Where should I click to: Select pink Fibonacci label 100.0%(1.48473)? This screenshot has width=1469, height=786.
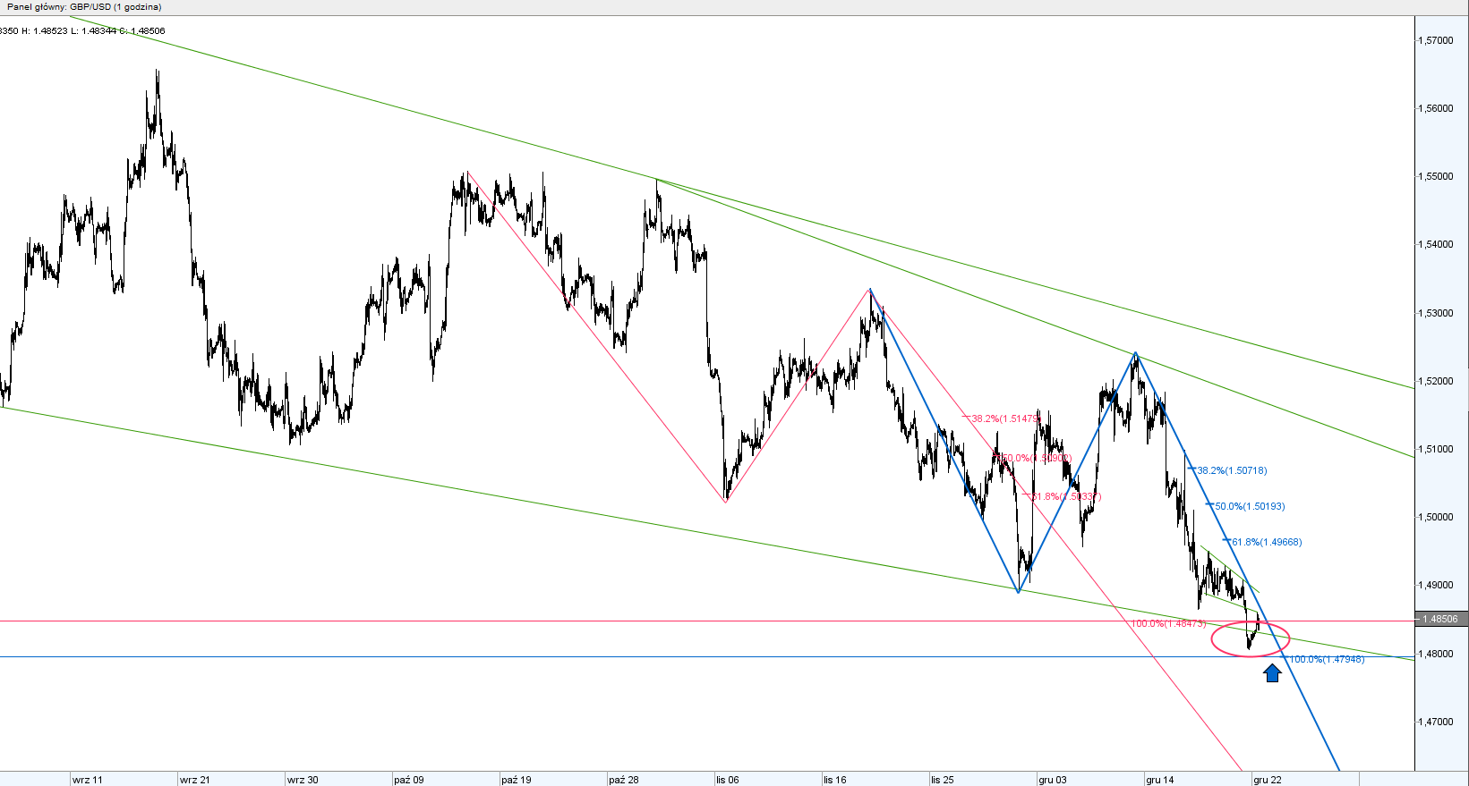coord(1169,623)
